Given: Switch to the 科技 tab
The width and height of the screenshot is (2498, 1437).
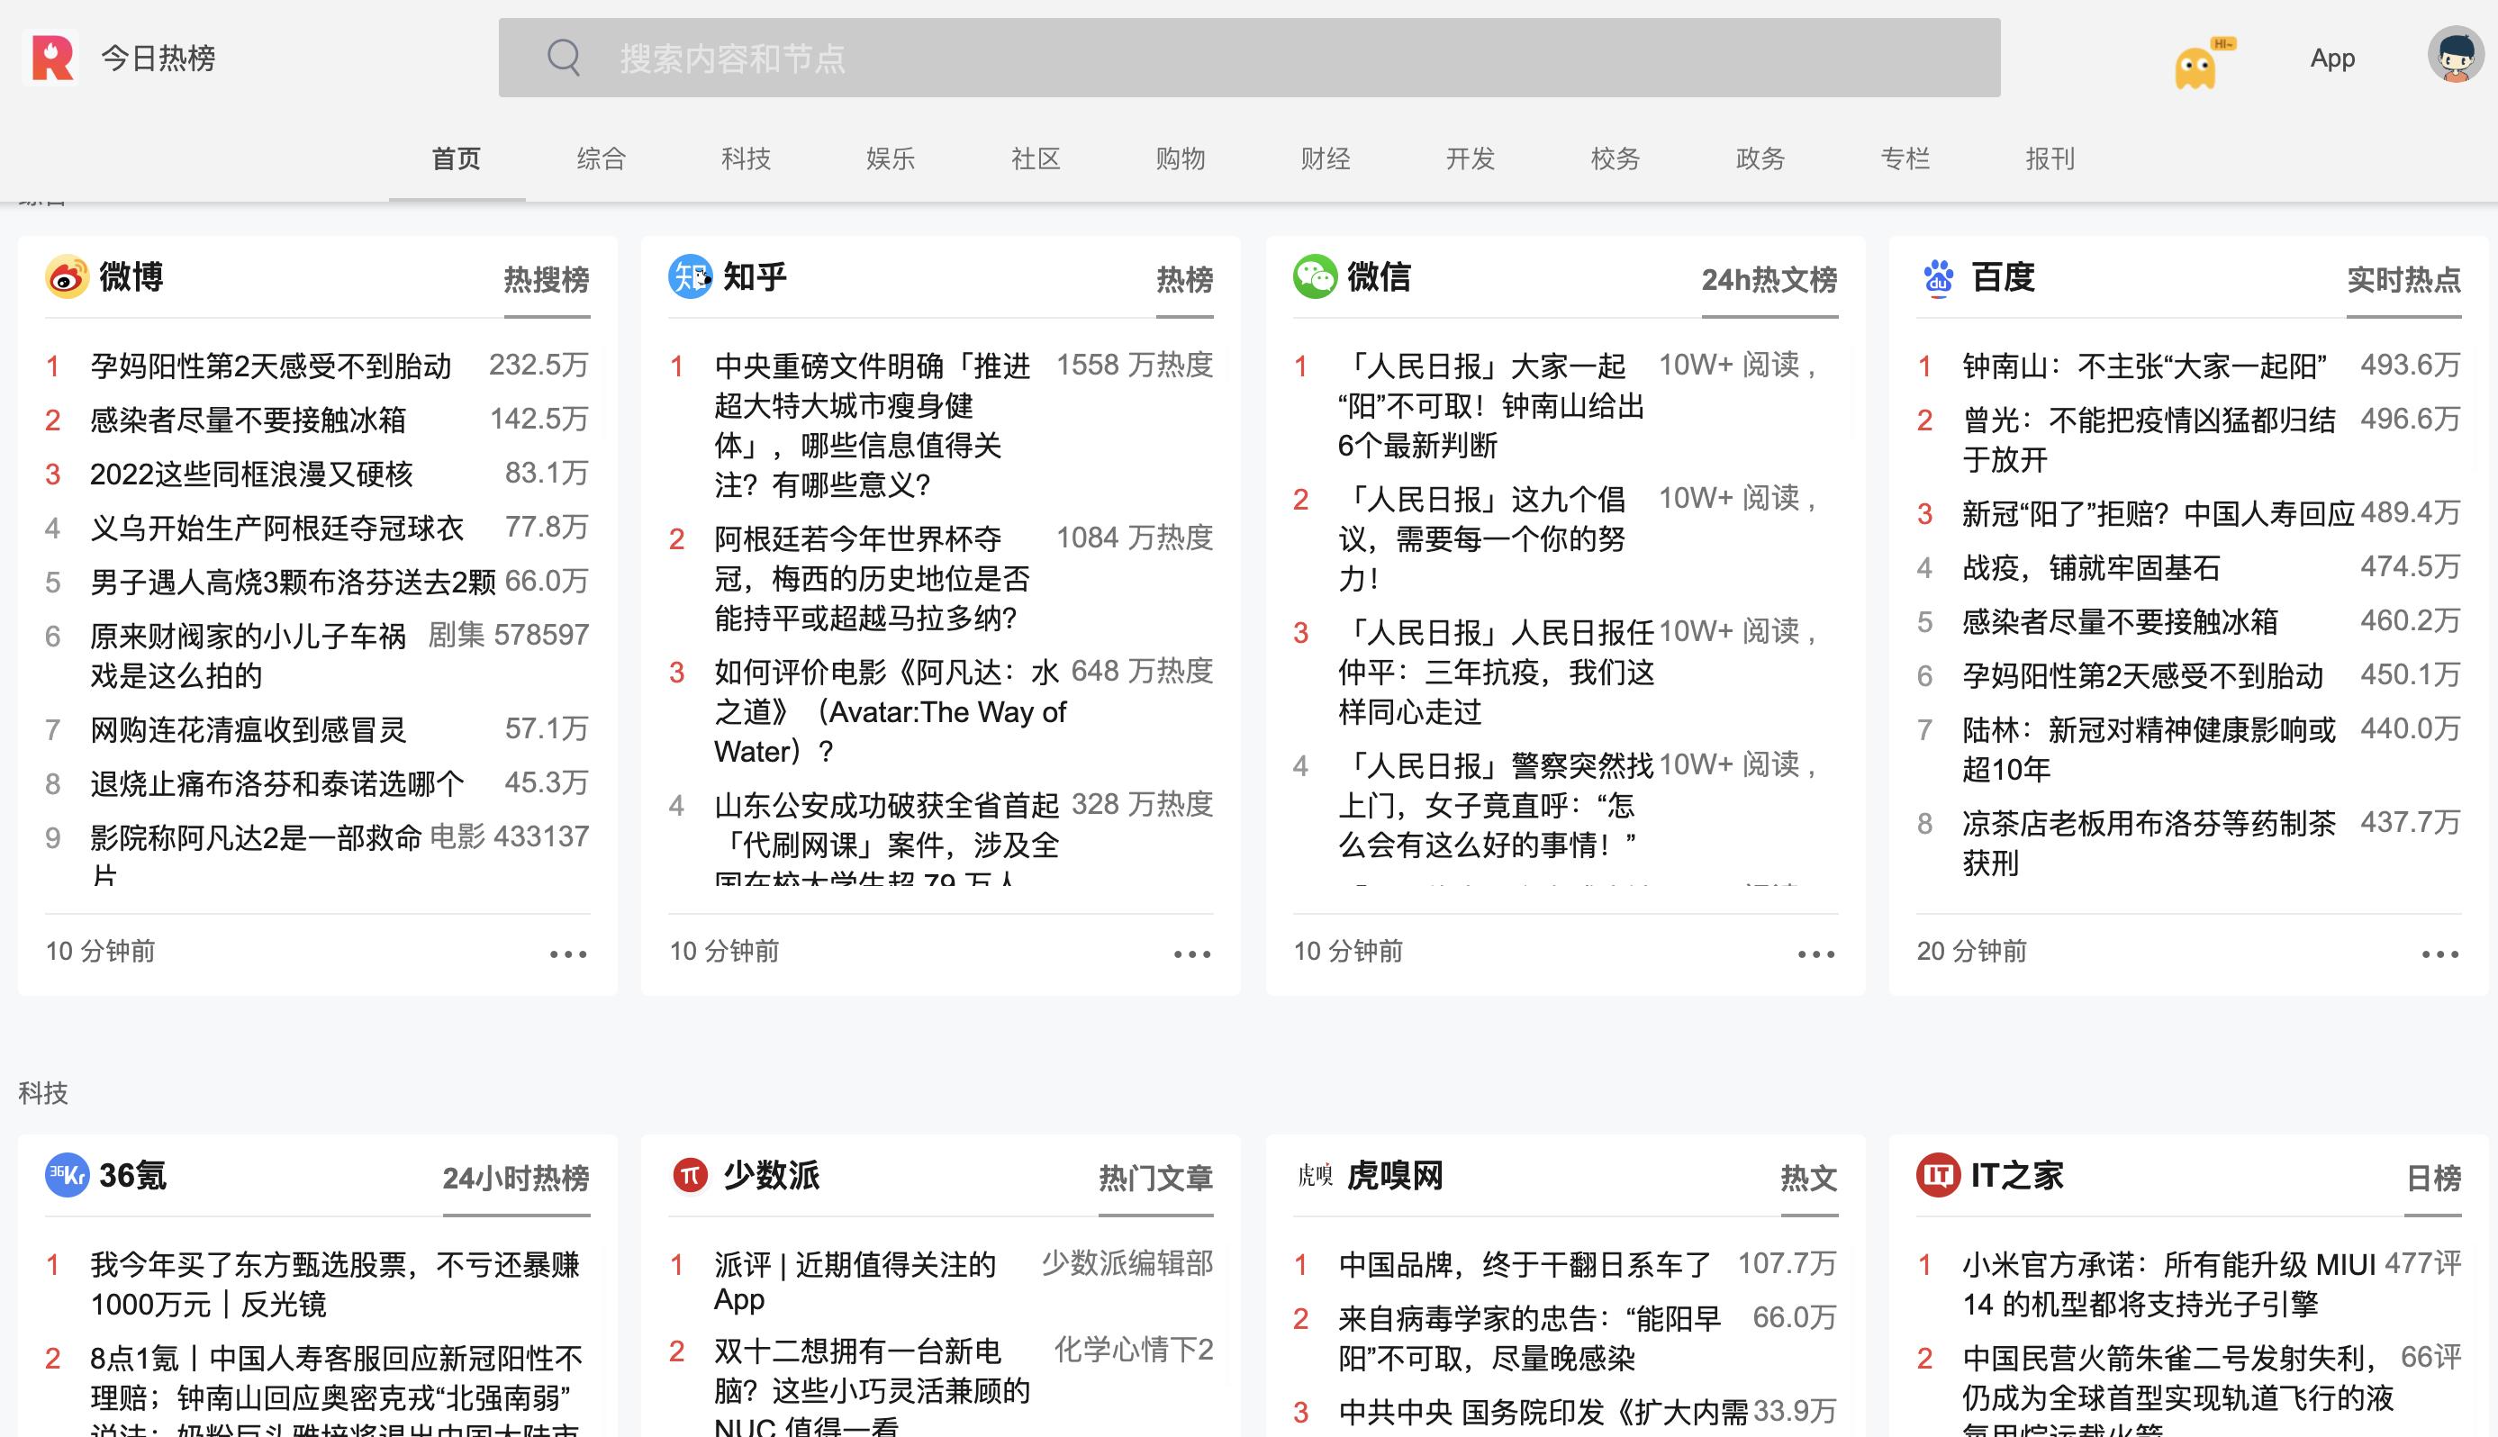Looking at the screenshot, I should point(745,158).
